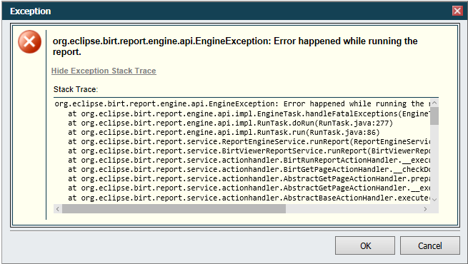The width and height of the screenshot is (468, 264).
Task: Hide the exception stack trace link
Action: click(x=104, y=71)
